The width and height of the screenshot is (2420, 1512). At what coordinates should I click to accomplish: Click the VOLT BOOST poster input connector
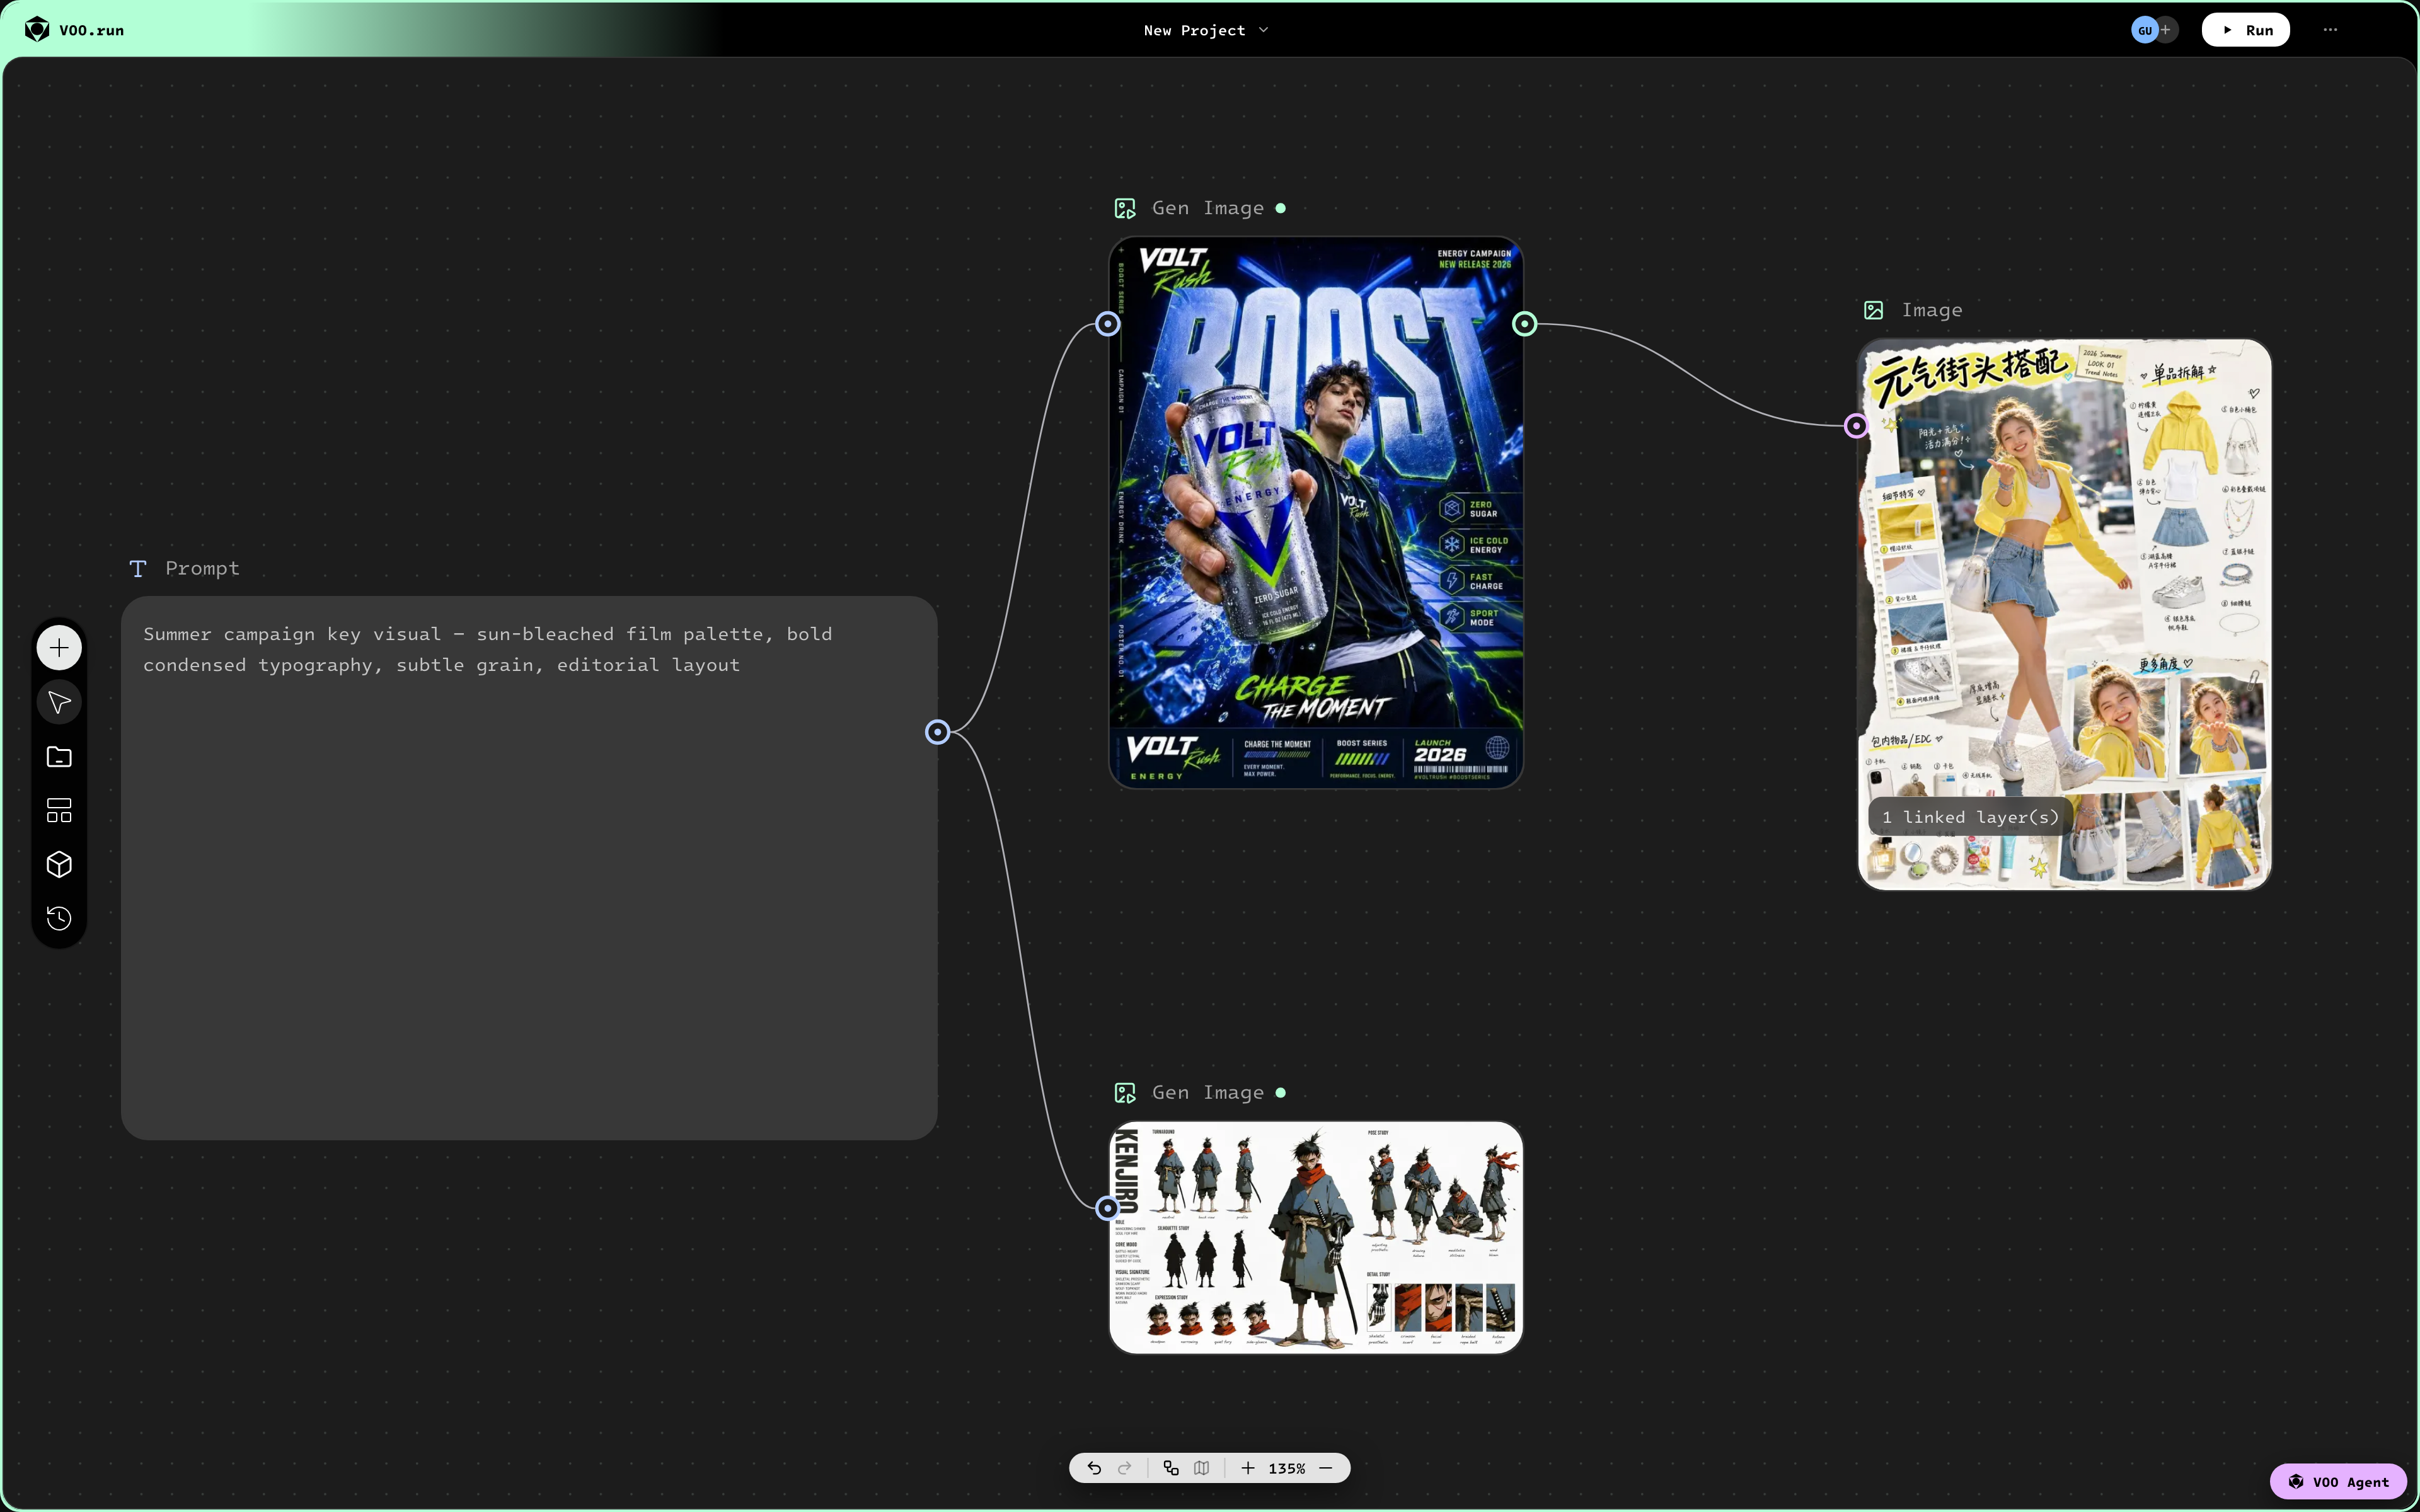click(x=1108, y=324)
